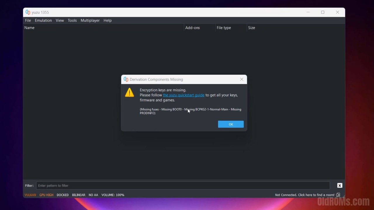Viewport: 374px width, 210px height.
Task: Open the View menu
Action: click(x=60, y=20)
